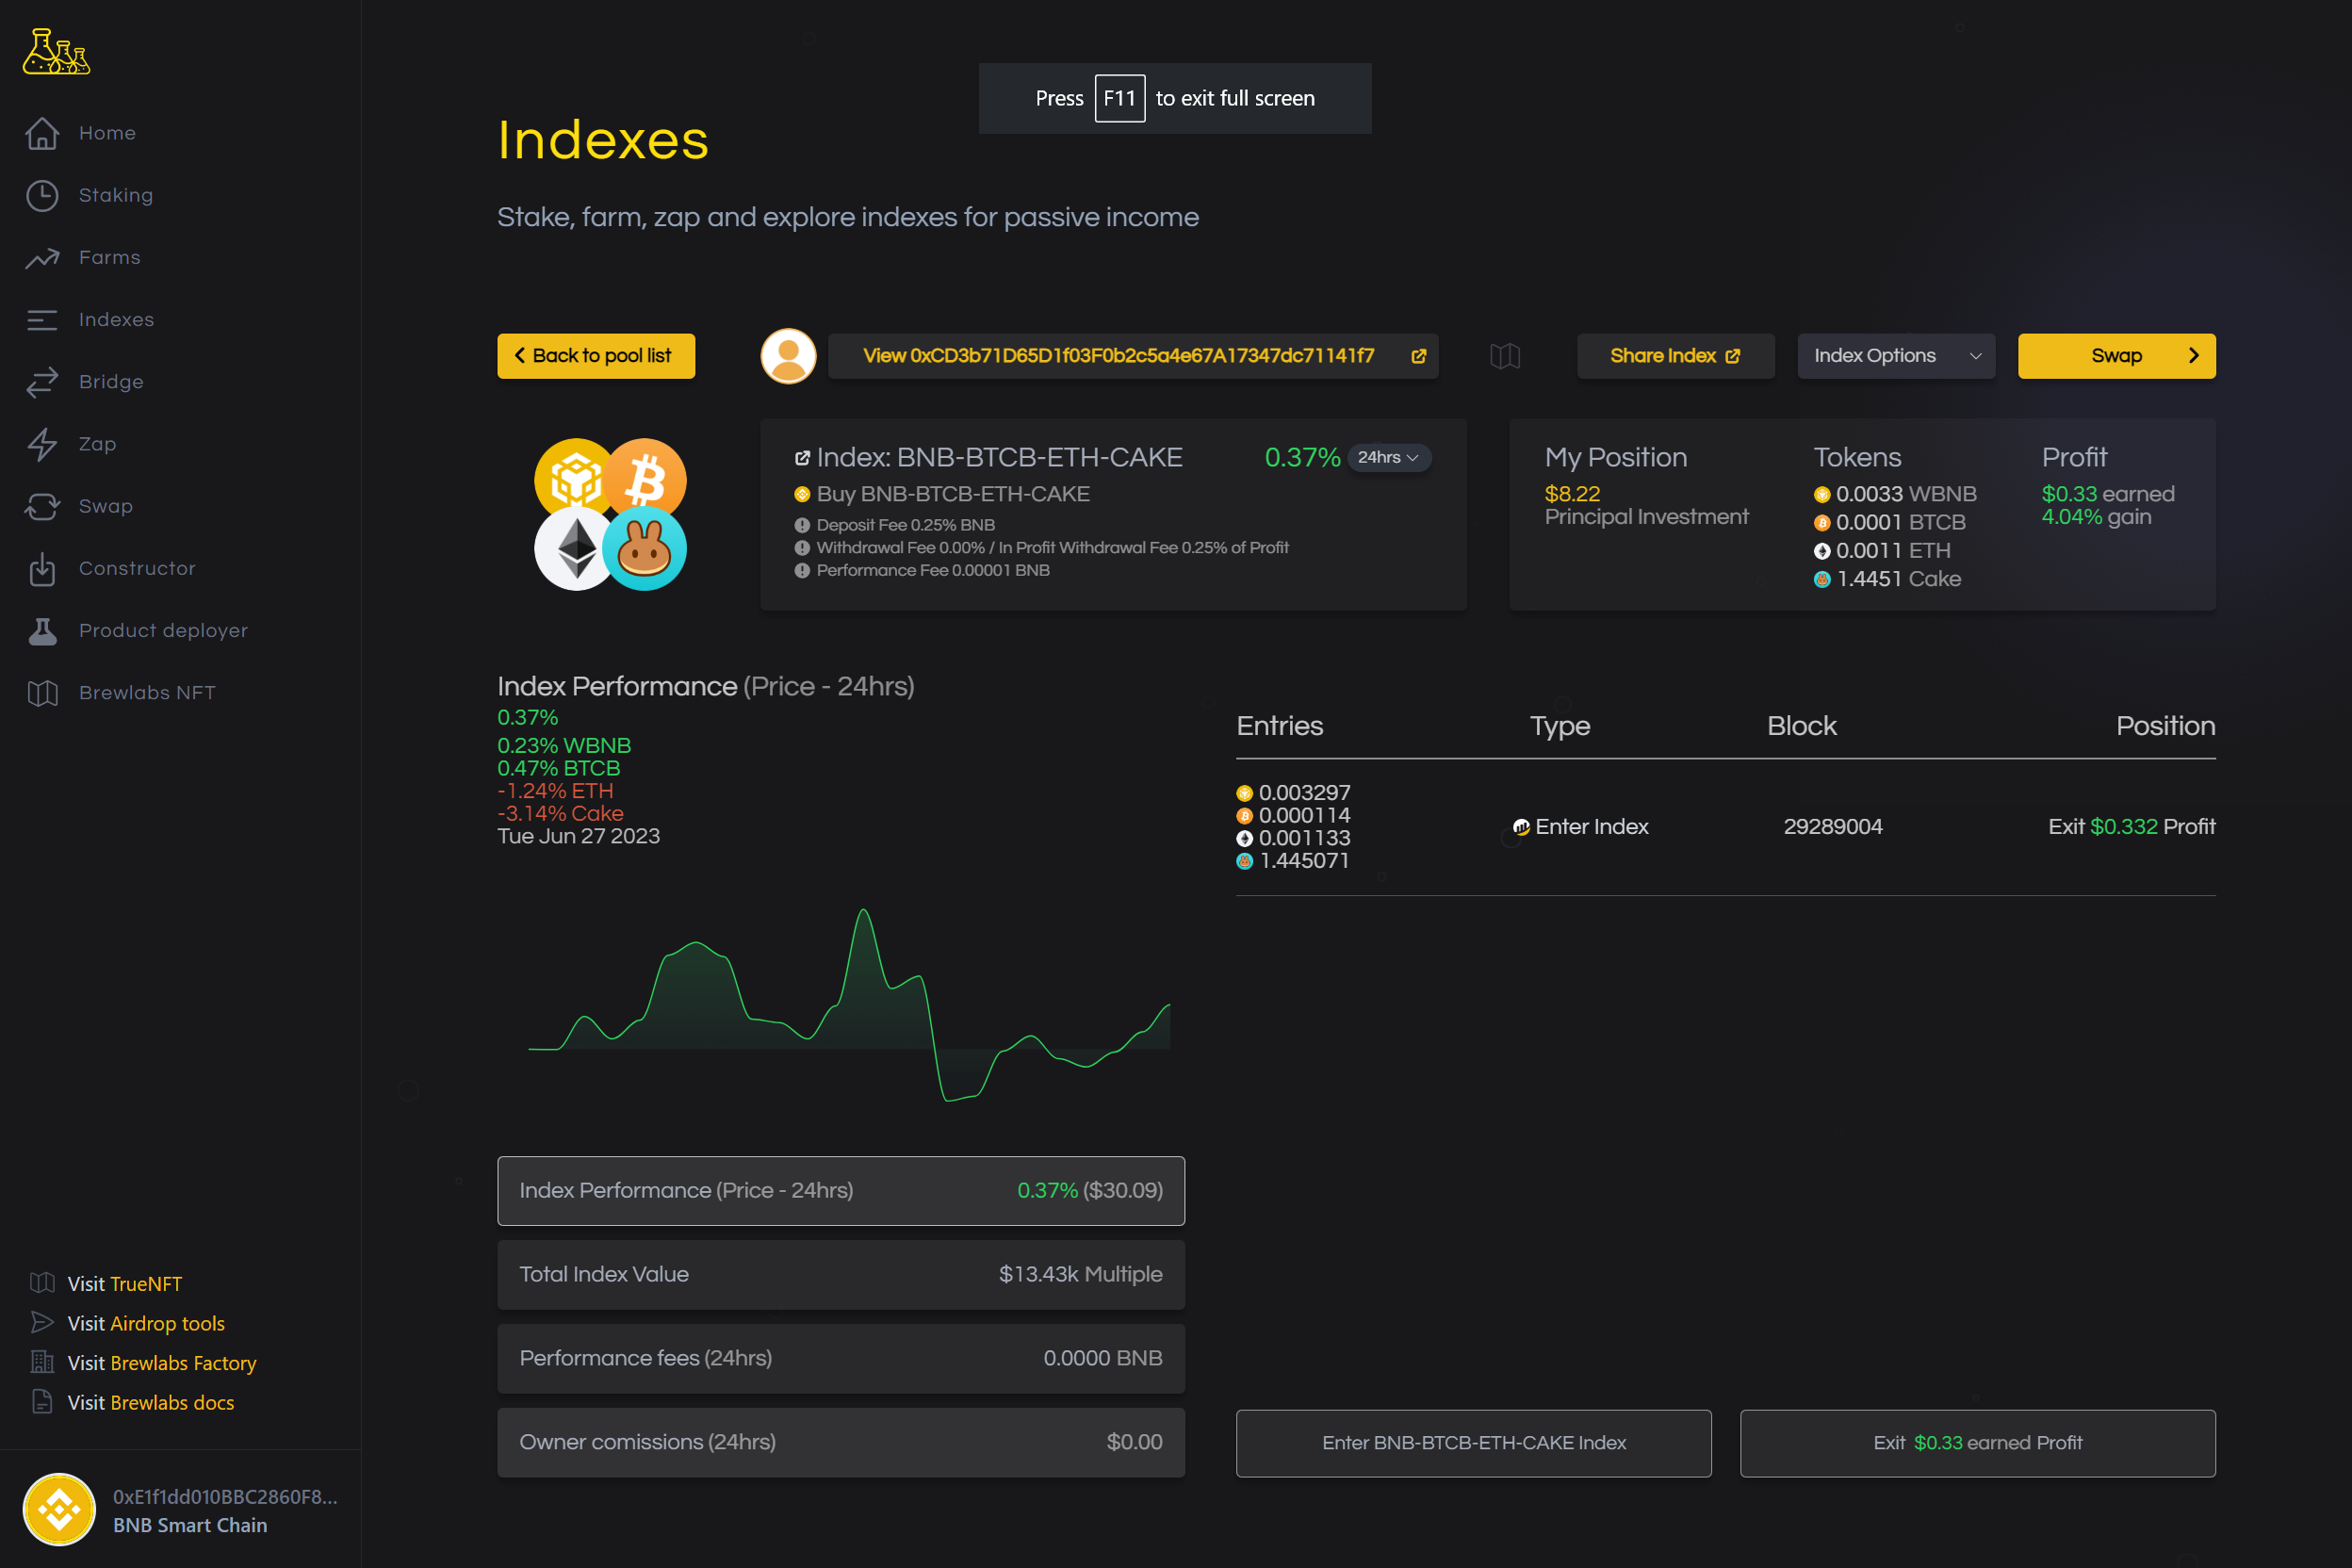
Task: Click external-link icon beside Index title
Action: click(802, 458)
